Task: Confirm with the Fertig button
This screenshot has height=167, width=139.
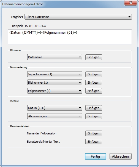Action: point(95,156)
